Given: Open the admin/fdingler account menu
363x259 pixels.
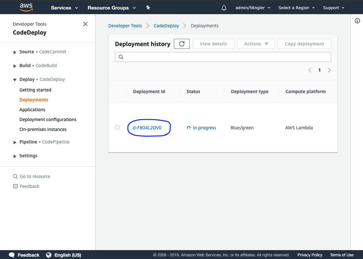Looking at the screenshot, I should coord(253,8).
